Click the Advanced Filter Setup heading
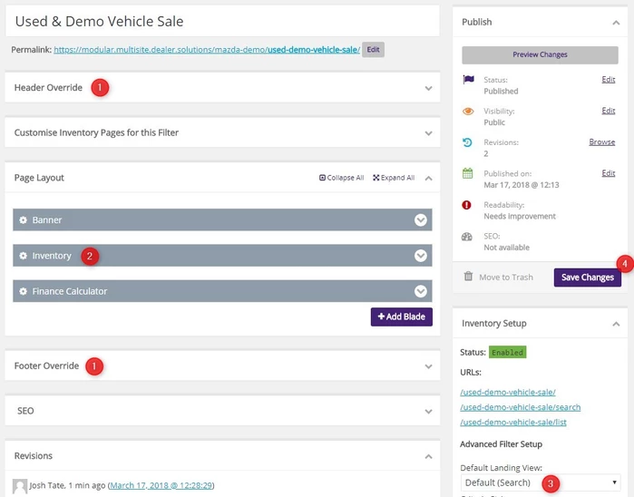Viewport: 634px width, 497px height. [x=501, y=444]
